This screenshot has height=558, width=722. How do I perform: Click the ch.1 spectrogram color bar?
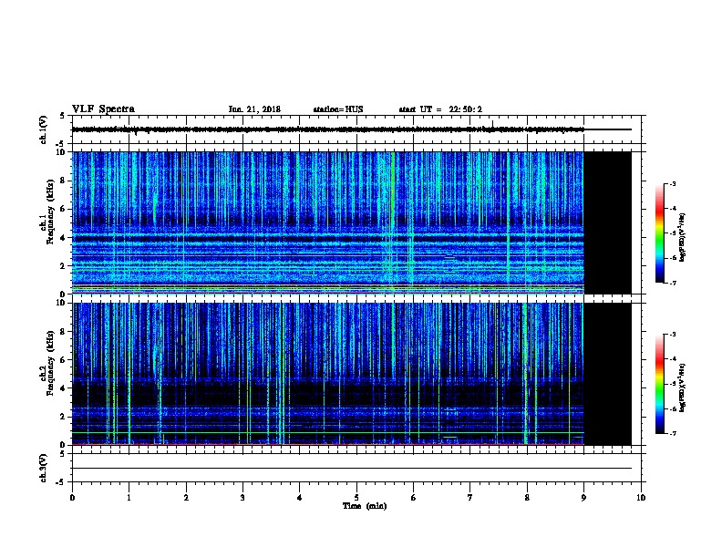point(660,233)
